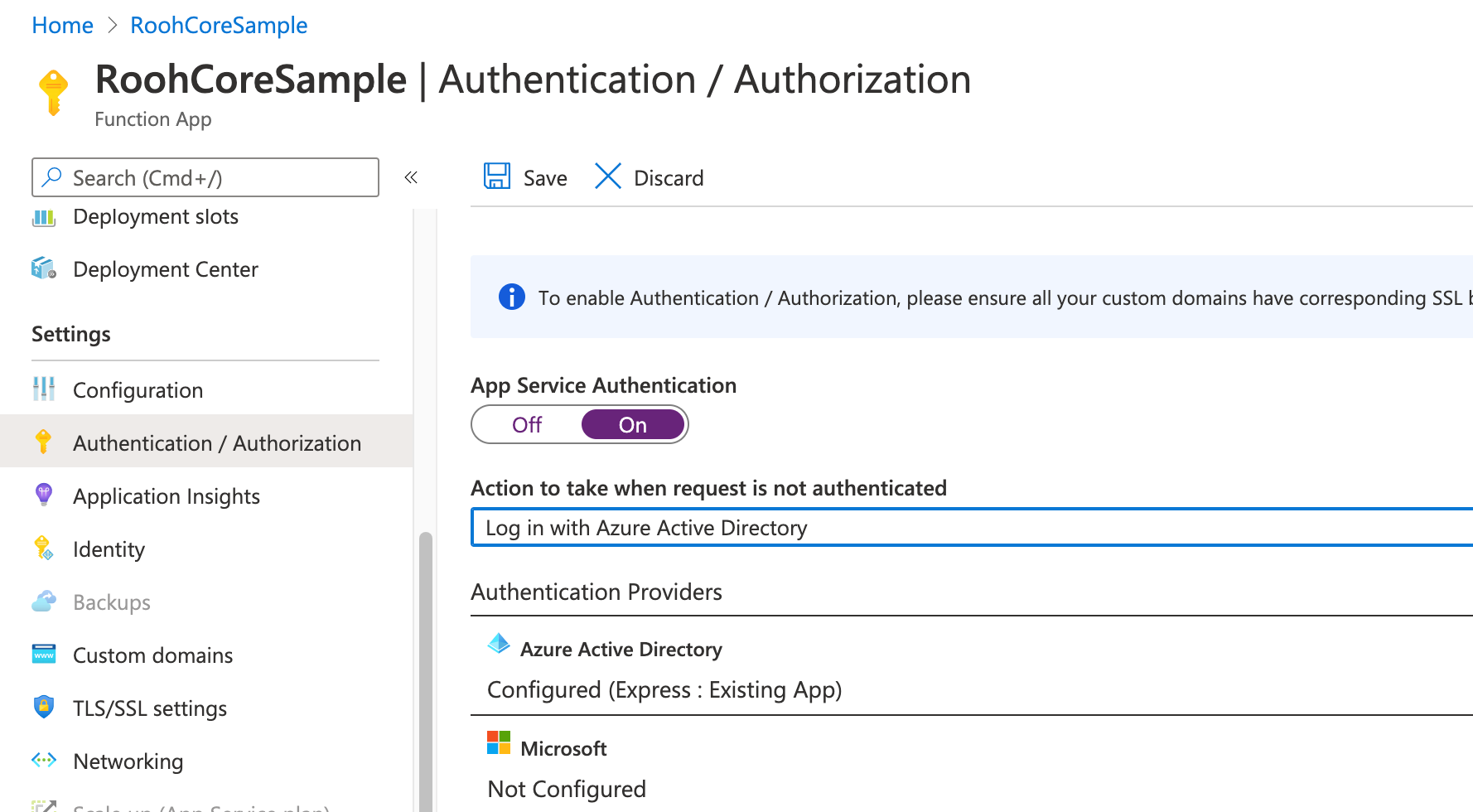Viewport: 1473px width, 812px height.
Task: Open the Networking settings menu item
Action: (128, 761)
